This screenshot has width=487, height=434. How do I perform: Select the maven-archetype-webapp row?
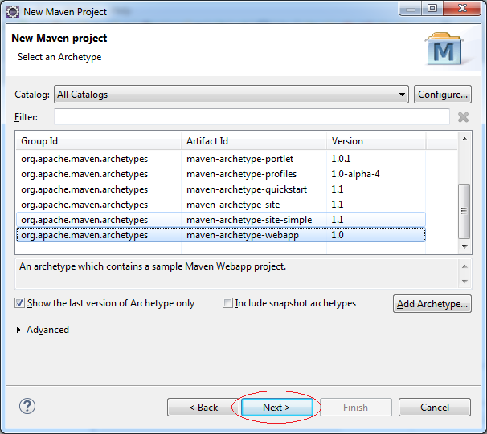tap(221, 235)
